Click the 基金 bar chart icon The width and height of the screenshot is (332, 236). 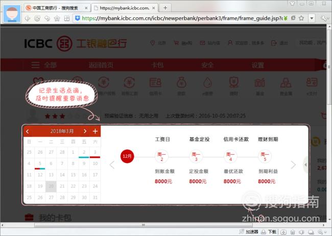tap(260, 83)
